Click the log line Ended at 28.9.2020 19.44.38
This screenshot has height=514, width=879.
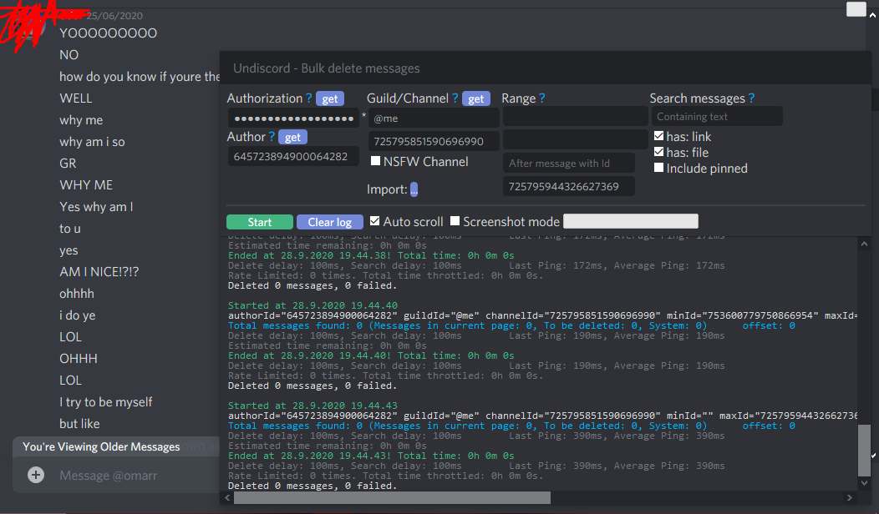(371, 256)
